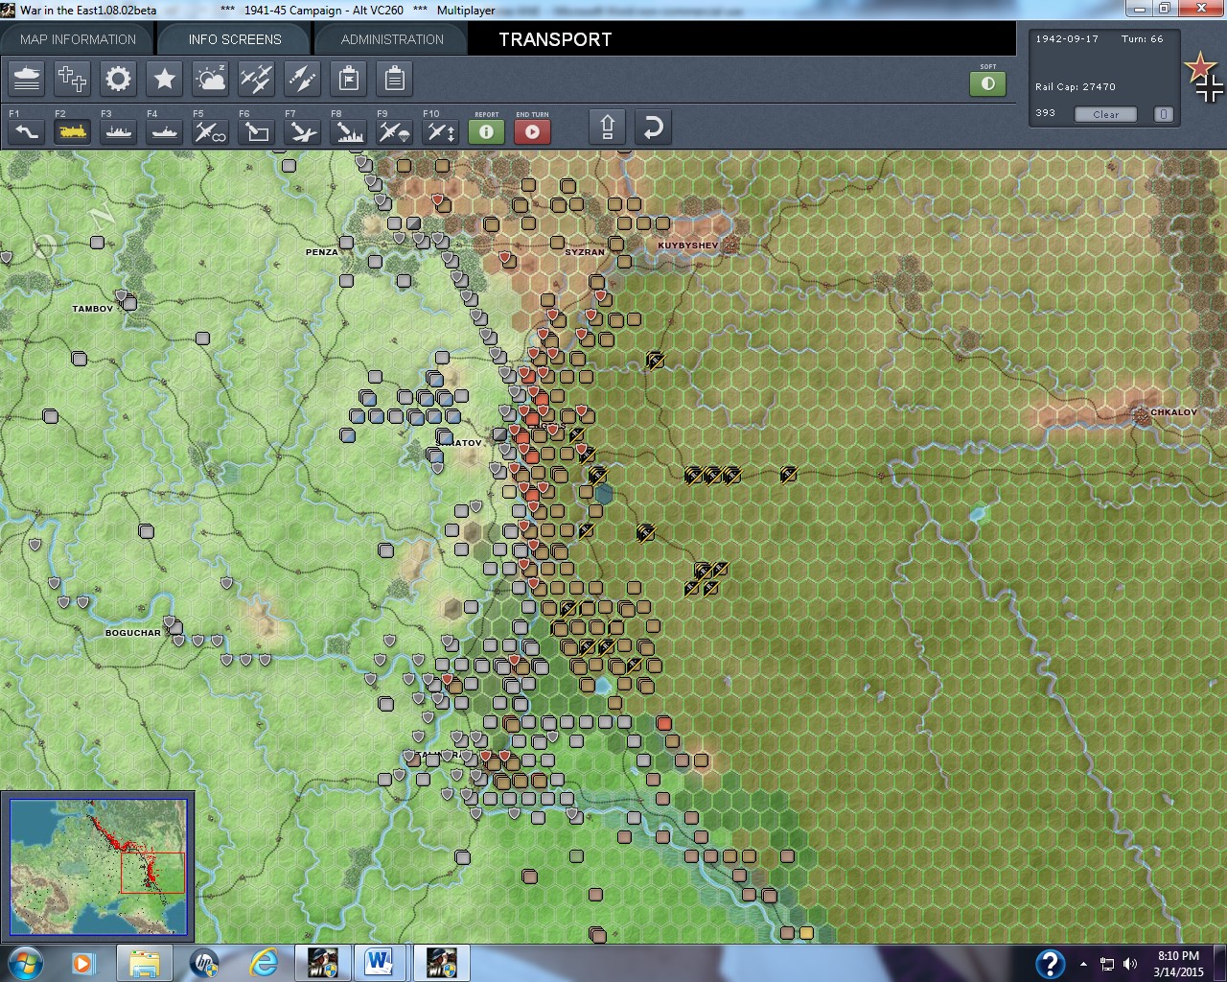The width and height of the screenshot is (1227, 982).
Task: Open the HP taskbar icon
Action: (204, 963)
